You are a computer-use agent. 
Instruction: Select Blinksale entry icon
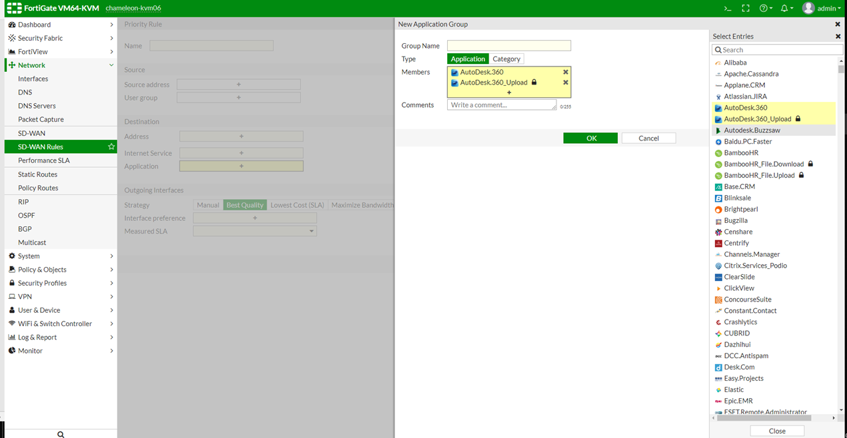(x=718, y=198)
